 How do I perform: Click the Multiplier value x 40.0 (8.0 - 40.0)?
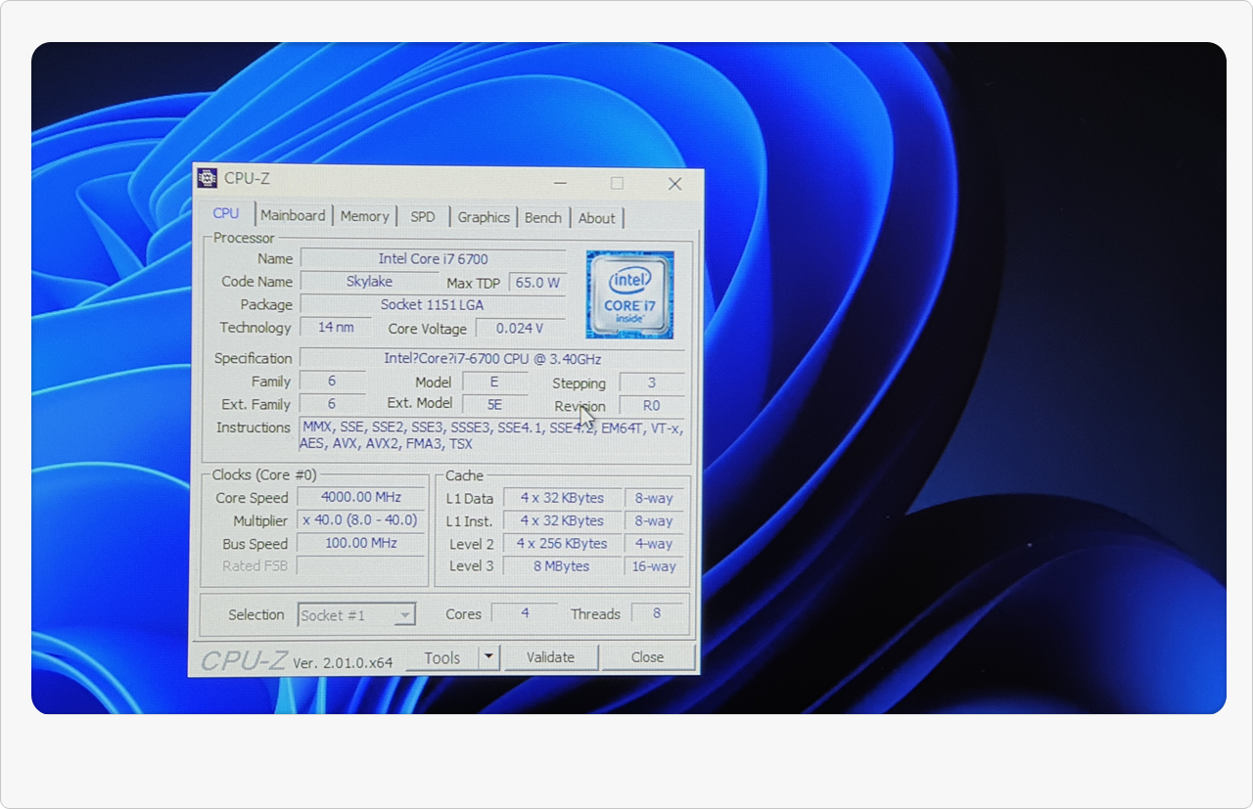361,520
